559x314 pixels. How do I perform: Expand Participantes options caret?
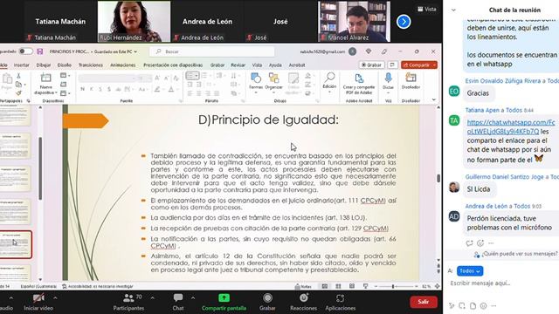[x=152, y=298]
